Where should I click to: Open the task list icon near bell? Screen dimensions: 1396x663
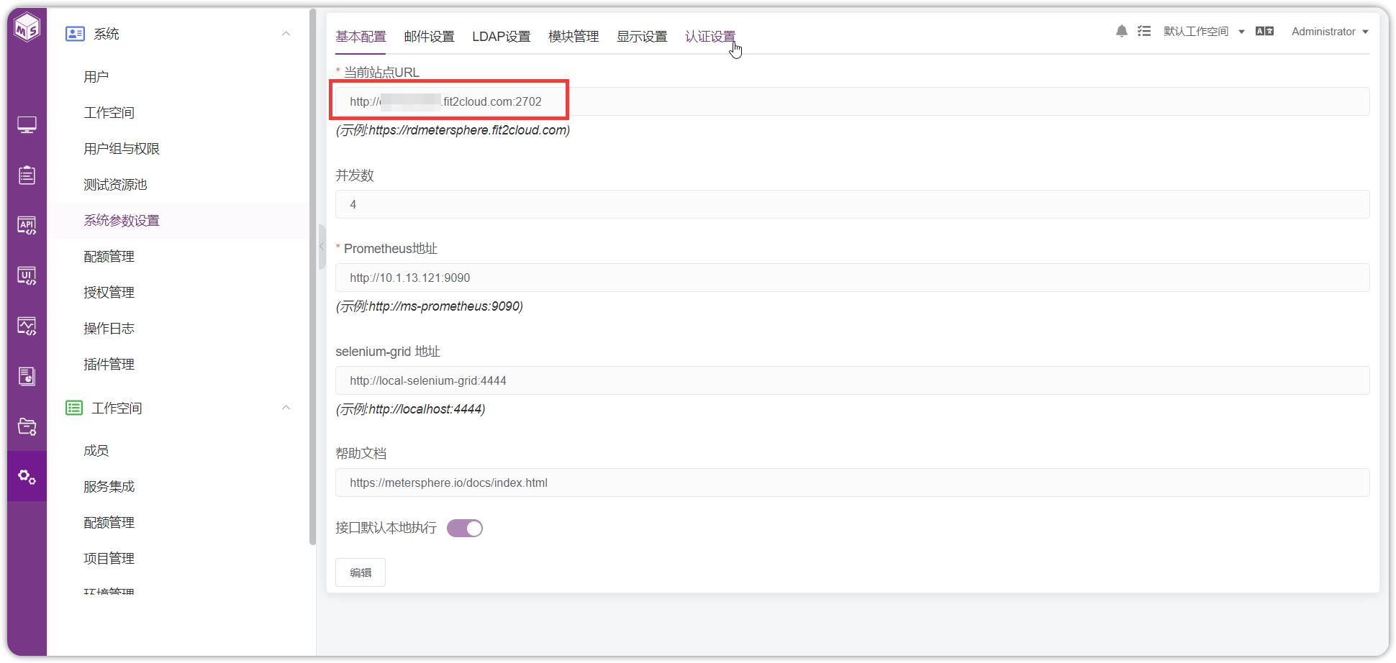point(1144,31)
